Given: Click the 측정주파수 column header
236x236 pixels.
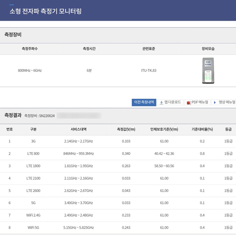Looking at the screenshot, I should (x=29, y=49).
